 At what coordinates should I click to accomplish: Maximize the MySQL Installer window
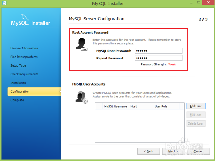pos(199,3)
